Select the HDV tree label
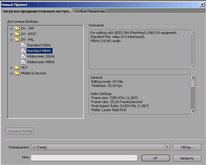This screenshot has width=206, height=165. 24,68
